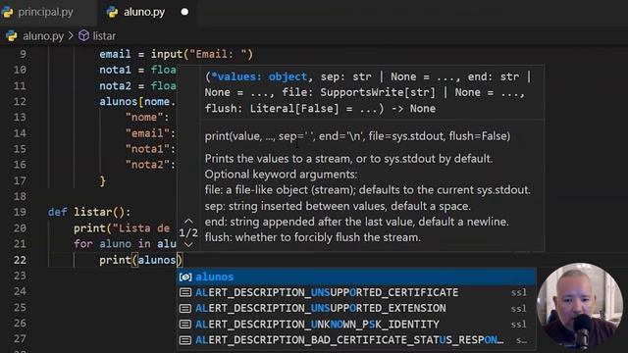Click 'for aluno in' on line 21
Image resolution: width=628 pixels, height=353 pixels.
[x=112, y=244]
